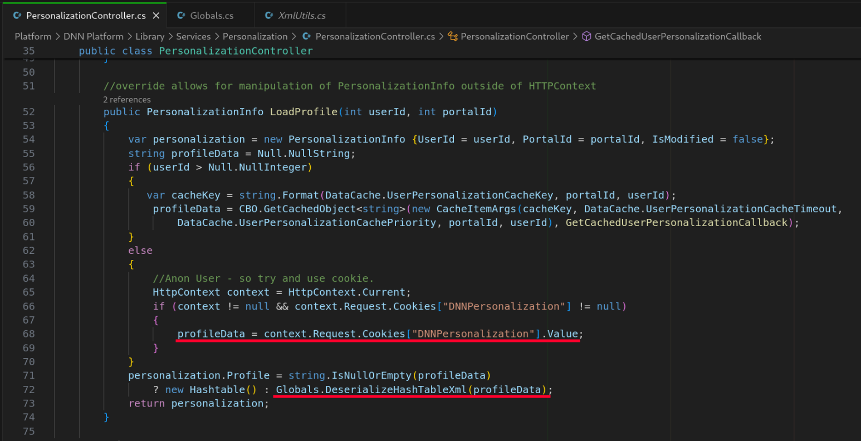Click the LoadProfile method name on line 52
861x441 pixels.
(x=304, y=112)
